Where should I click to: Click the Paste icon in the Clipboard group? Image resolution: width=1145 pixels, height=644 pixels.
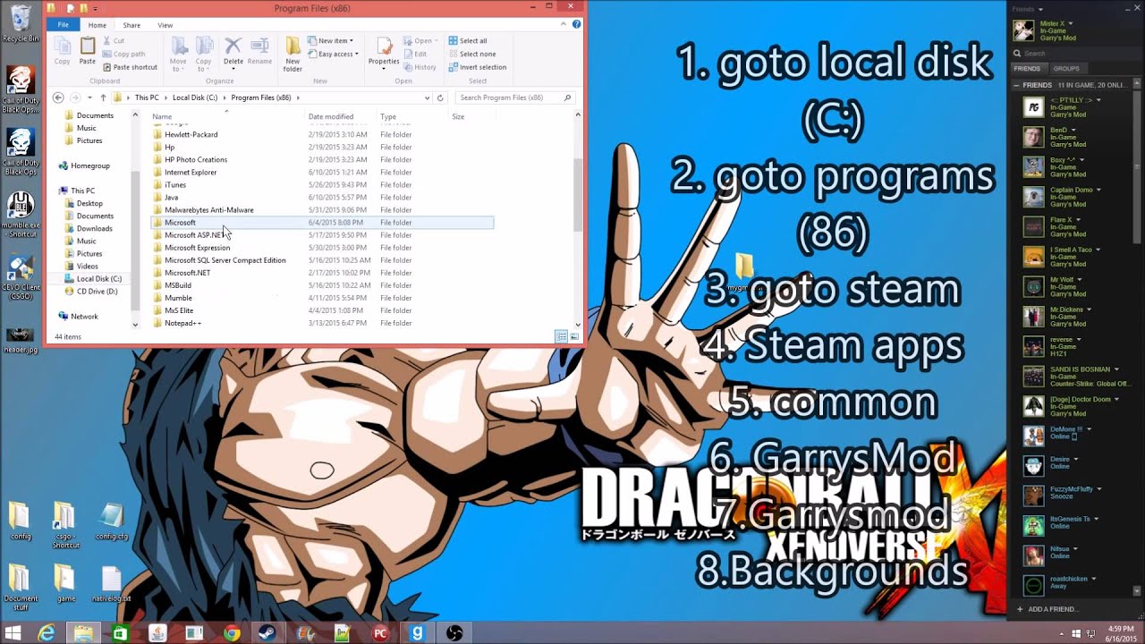coord(87,51)
